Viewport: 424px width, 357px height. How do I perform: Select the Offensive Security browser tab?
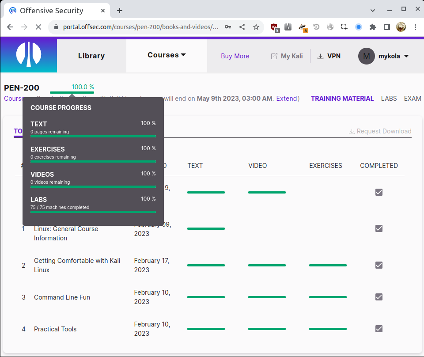click(57, 11)
